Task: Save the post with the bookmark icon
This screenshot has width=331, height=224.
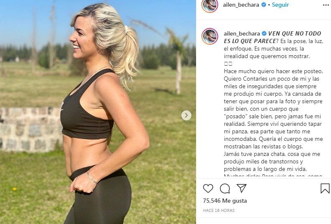Action: click(x=325, y=188)
